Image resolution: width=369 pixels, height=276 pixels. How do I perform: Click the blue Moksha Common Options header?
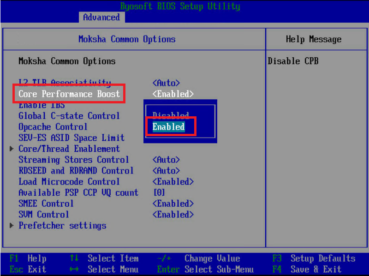[127, 39]
